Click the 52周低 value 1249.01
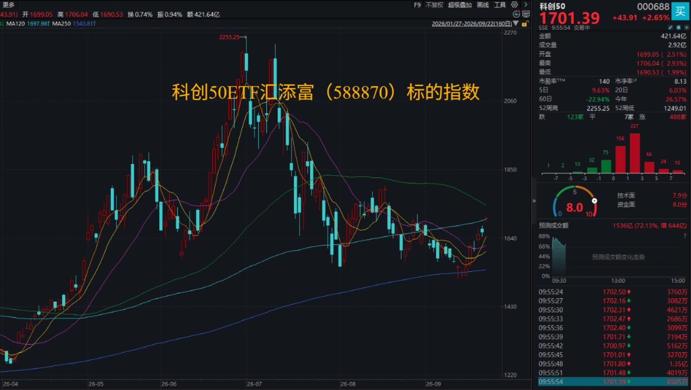The width and height of the screenshot is (691, 390). click(x=675, y=108)
